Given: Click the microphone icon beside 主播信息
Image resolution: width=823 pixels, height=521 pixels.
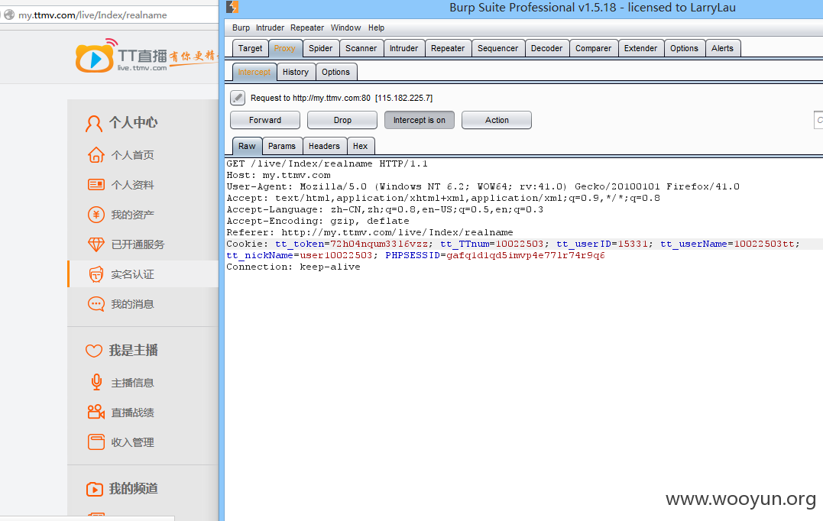Looking at the screenshot, I should coord(96,382).
